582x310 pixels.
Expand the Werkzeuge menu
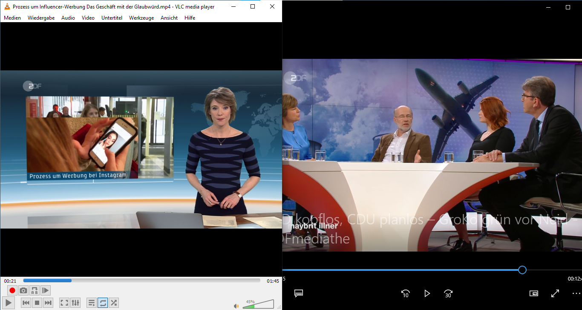pyautogui.click(x=141, y=18)
